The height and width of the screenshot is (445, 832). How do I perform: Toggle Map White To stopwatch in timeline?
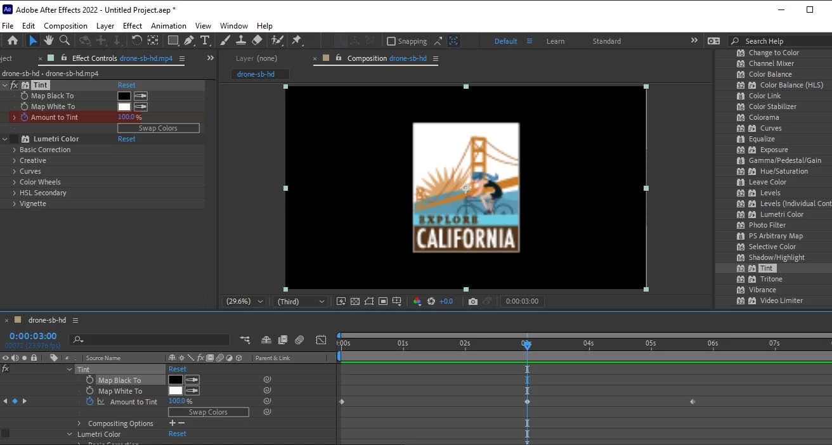[x=90, y=391]
